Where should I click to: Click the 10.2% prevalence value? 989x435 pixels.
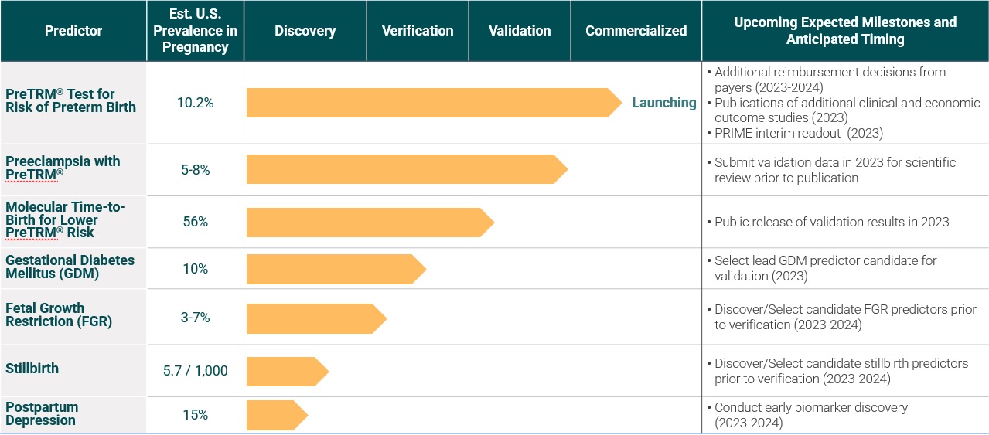point(195,103)
